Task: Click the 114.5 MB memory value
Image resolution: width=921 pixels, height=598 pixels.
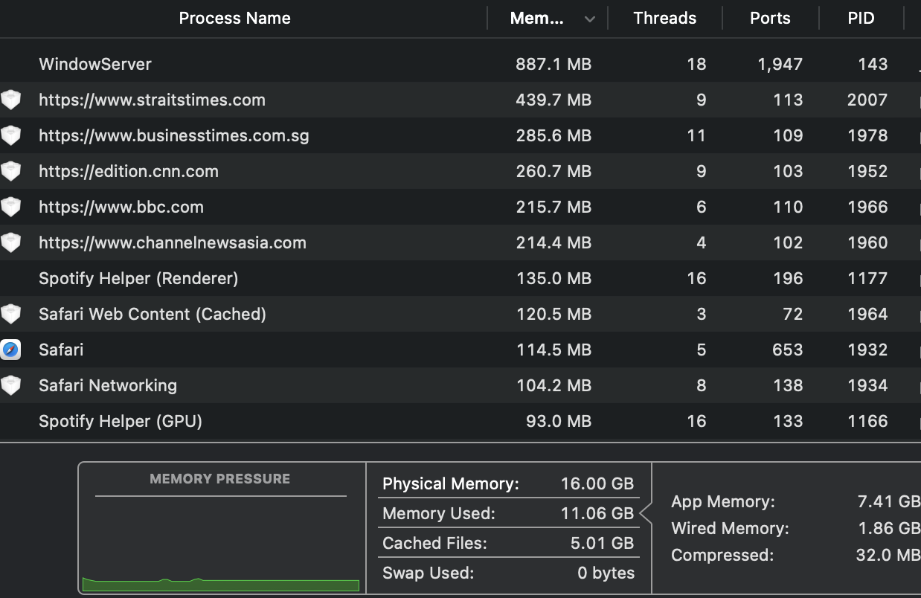Action: tap(553, 350)
